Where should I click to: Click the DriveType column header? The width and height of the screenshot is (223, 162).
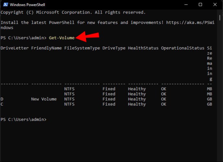click(x=113, y=48)
